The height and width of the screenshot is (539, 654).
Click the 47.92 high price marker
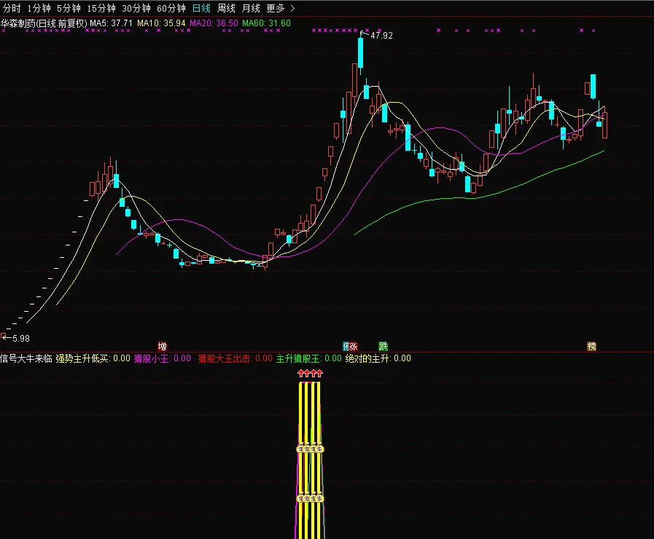tap(381, 36)
